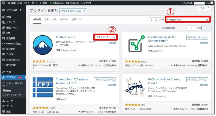Open Conditional Fields for Contact Form 7 title
This screenshot has width=216, height=116.
tap(162, 39)
